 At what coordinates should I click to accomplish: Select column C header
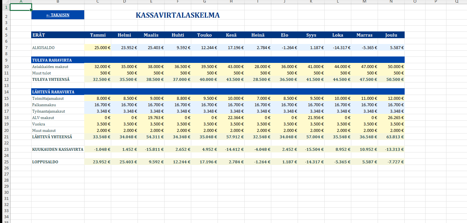point(98,2)
